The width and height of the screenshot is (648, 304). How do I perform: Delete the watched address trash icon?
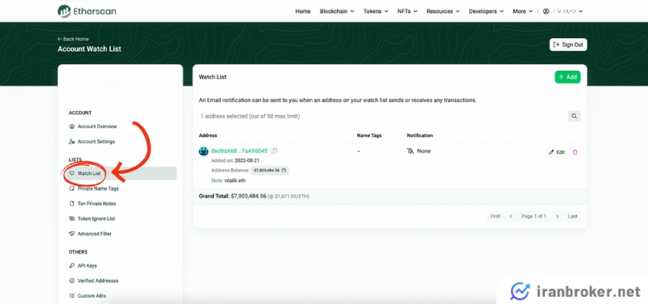(x=575, y=152)
